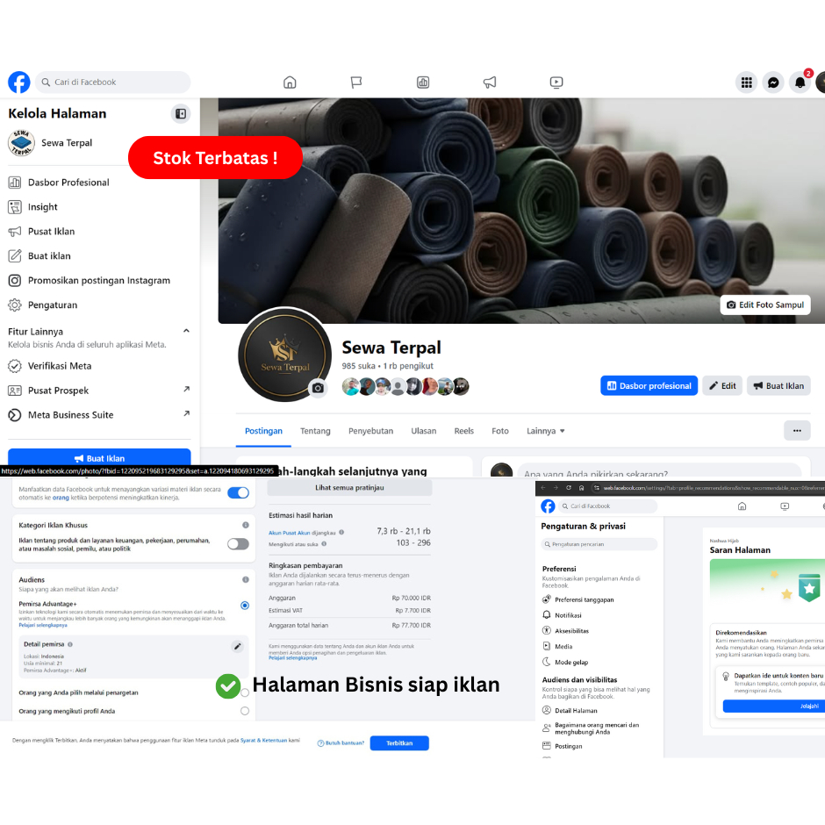
Task: Click the Terbitkan button to publish the ad
Action: pyautogui.click(x=399, y=742)
